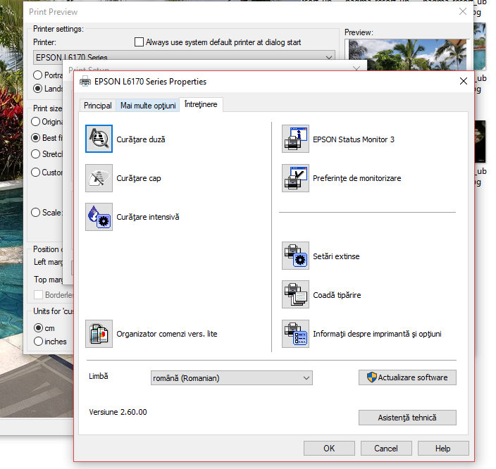
Task: Open Preferințe de monitorizare icon
Action: point(295,178)
